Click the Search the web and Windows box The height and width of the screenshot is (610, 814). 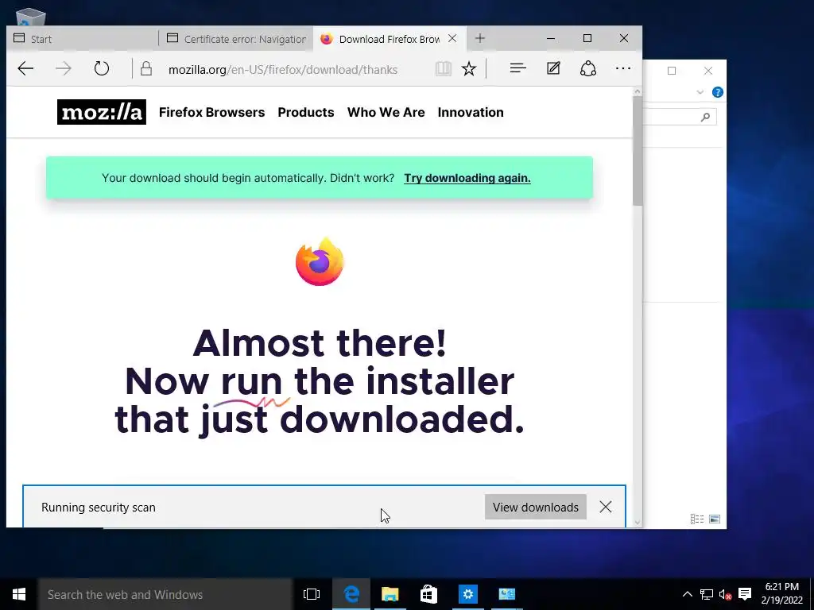point(165,594)
